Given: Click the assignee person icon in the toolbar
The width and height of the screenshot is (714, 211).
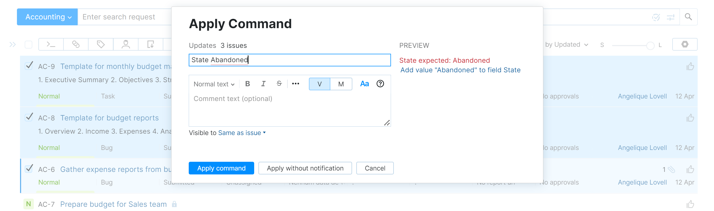Looking at the screenshot, I should 126,44.
